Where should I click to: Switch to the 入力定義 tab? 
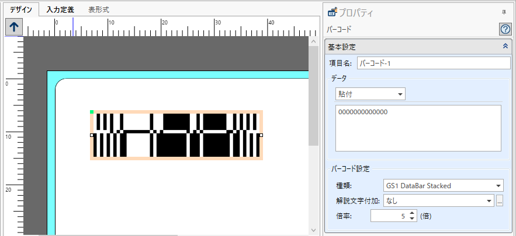pyautogui.click(x=60, y=10)
